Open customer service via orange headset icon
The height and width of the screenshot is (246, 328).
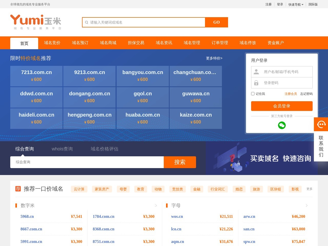tap(321, 124)
